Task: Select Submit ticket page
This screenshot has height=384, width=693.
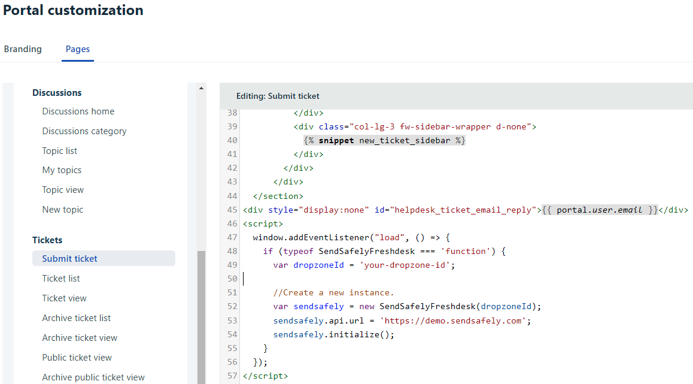Action: click(104, 258)
